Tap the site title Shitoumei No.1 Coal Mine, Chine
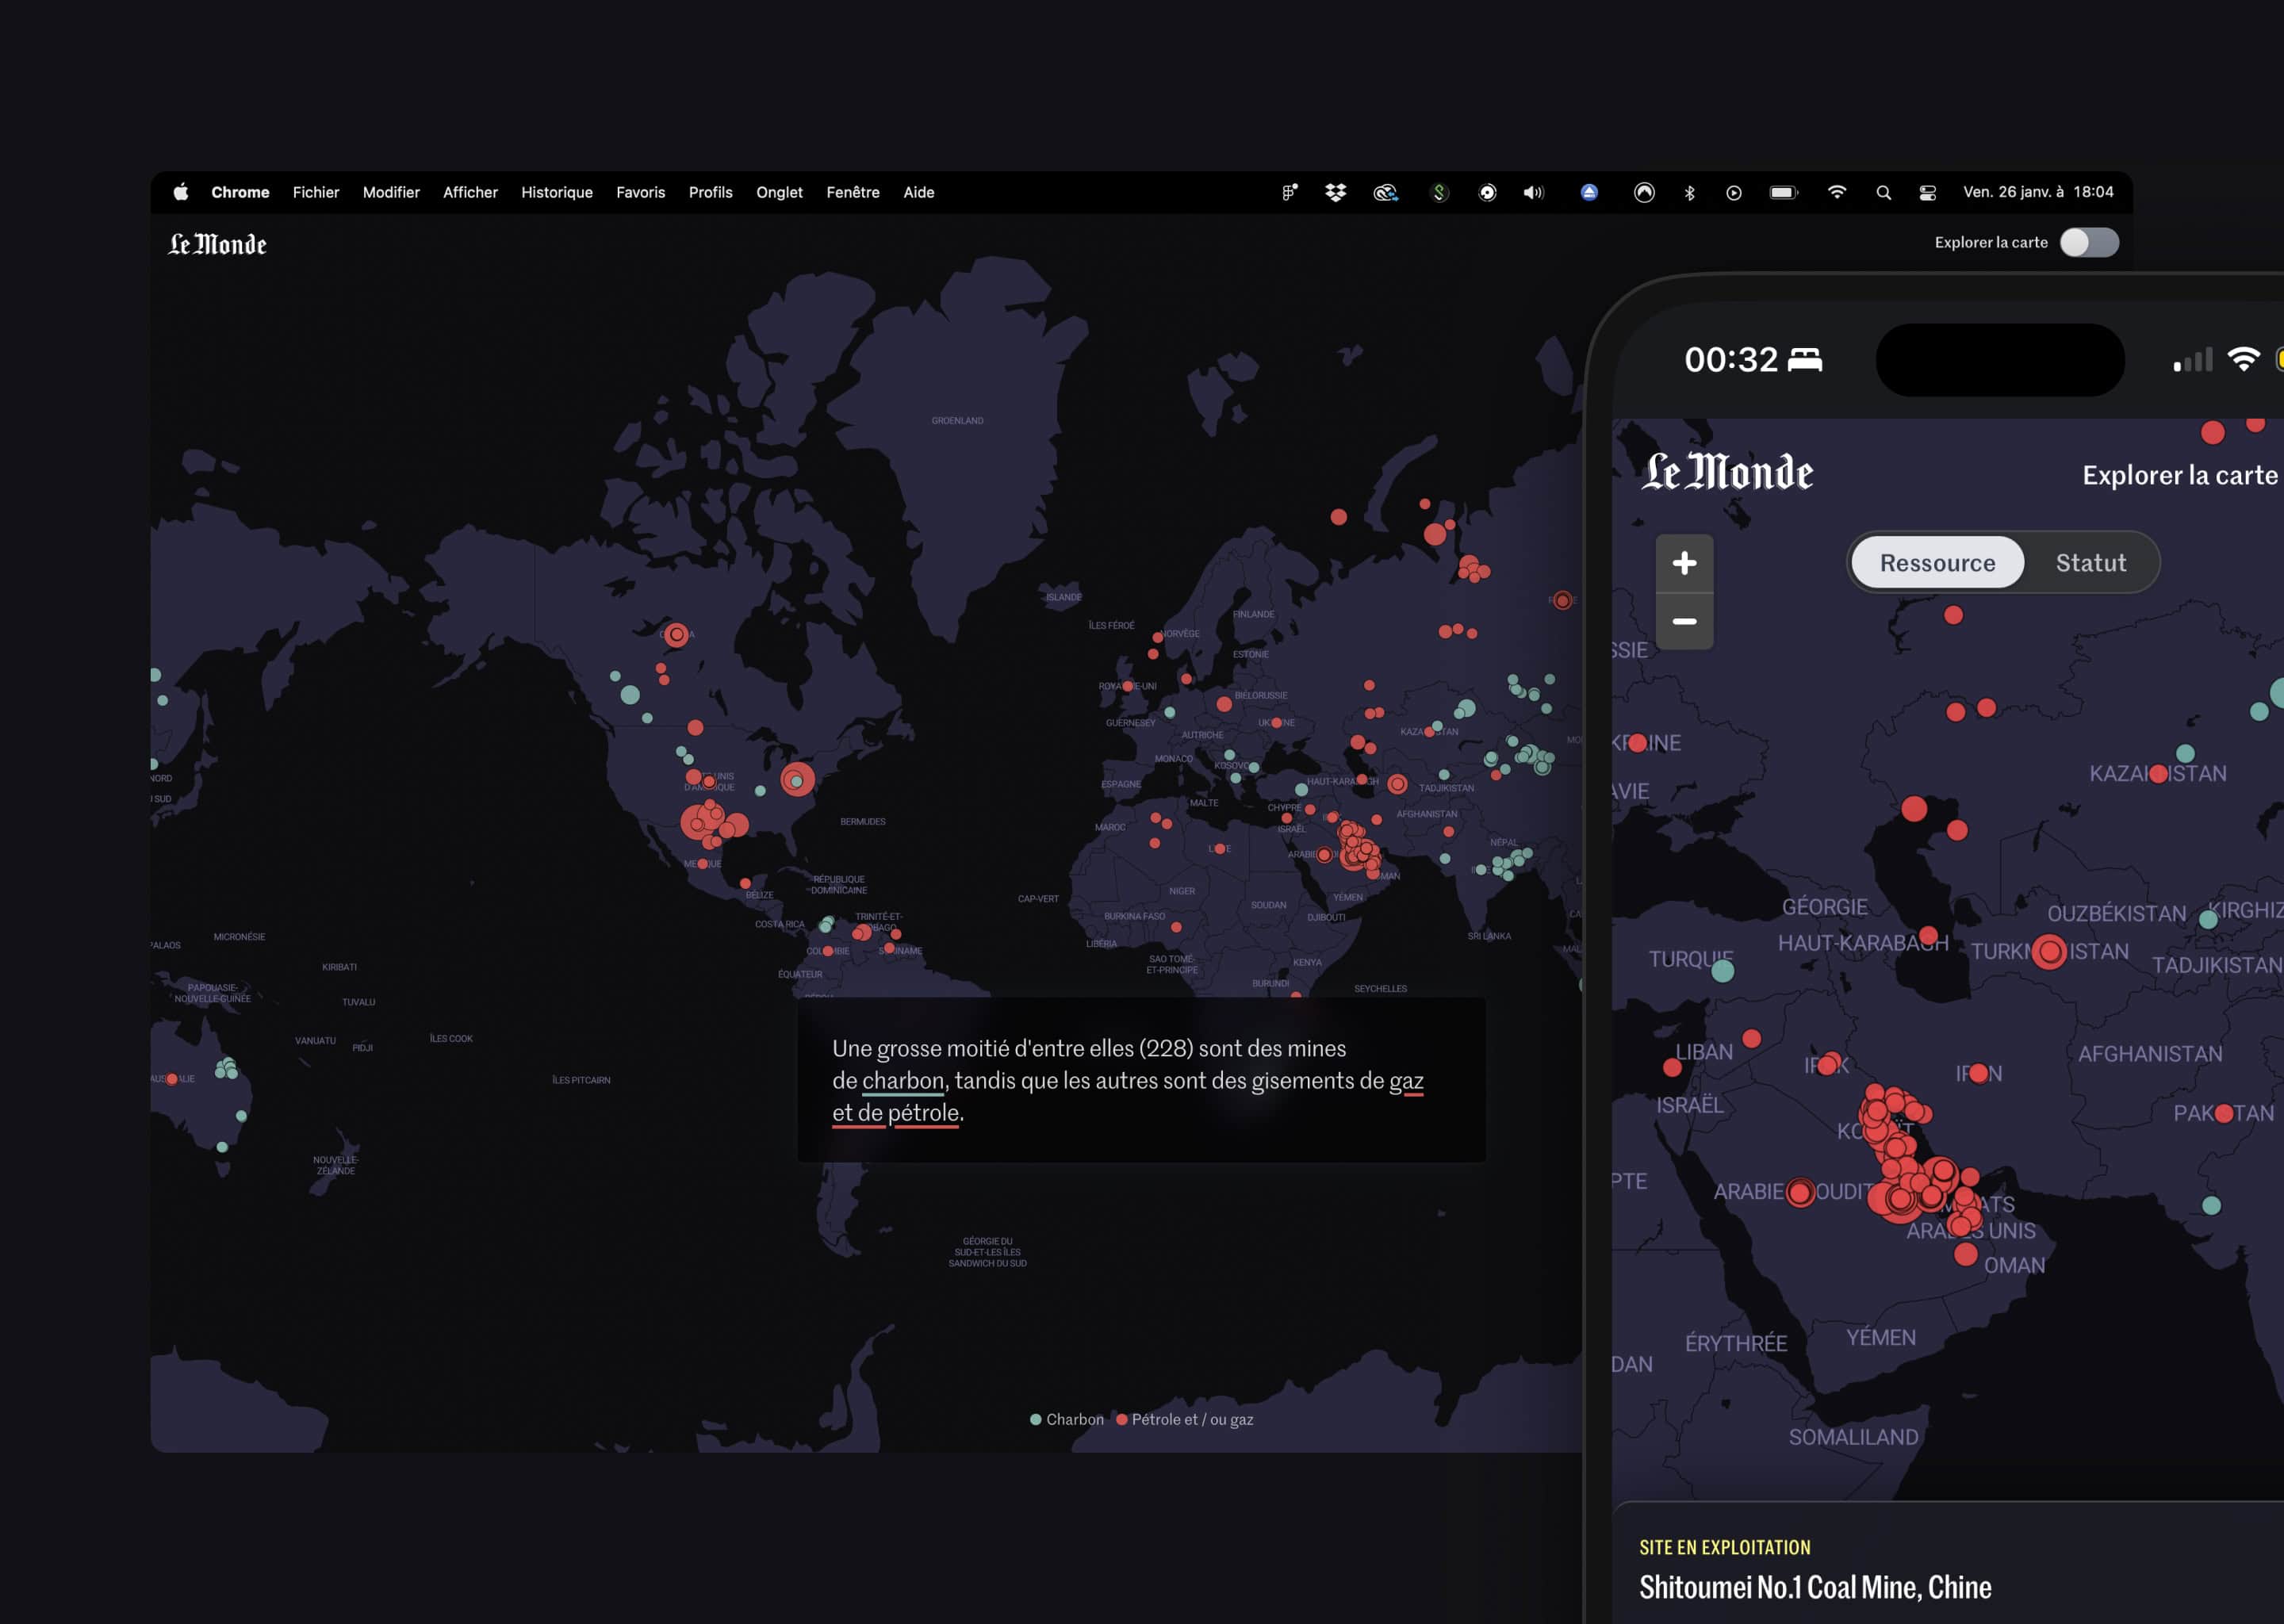Viewport: 2284px width, 1624px height. pos(1815,1587)
